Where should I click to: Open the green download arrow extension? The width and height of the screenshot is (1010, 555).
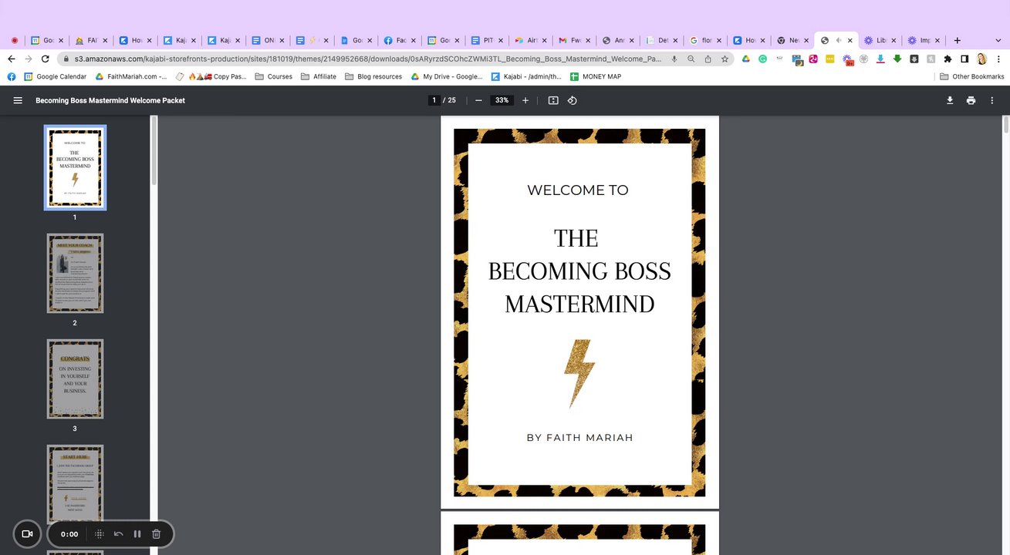click(897, 59)
